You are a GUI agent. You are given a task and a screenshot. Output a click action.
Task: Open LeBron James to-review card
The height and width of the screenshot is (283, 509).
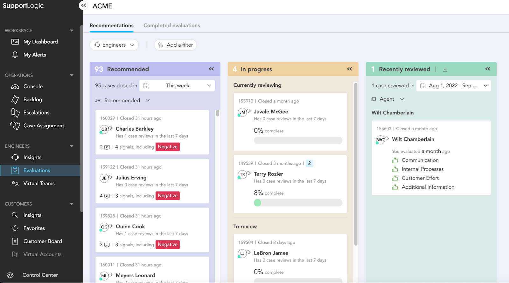tap(290, 258)
